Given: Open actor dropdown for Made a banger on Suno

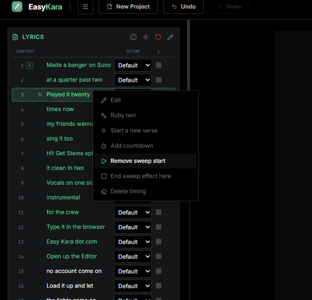Looking at the screenshot, I should click(x=133, y=65).
